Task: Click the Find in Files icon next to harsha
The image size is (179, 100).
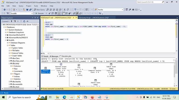Action: tap(96, 10)
